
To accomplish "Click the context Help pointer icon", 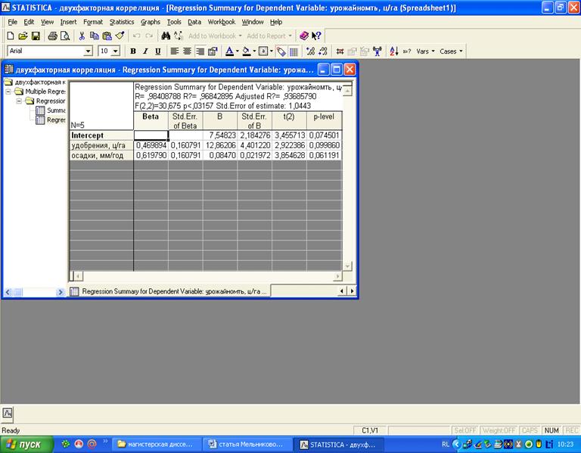I will [317, 36].
